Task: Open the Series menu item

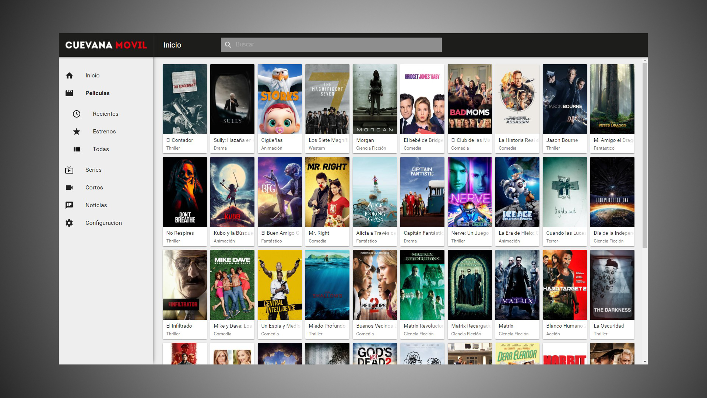Action: [93, 170]
